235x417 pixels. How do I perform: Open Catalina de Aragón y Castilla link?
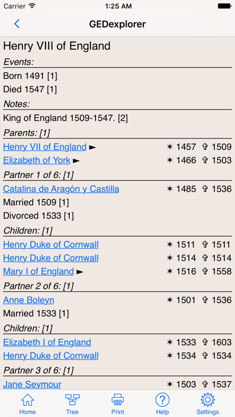61,189
